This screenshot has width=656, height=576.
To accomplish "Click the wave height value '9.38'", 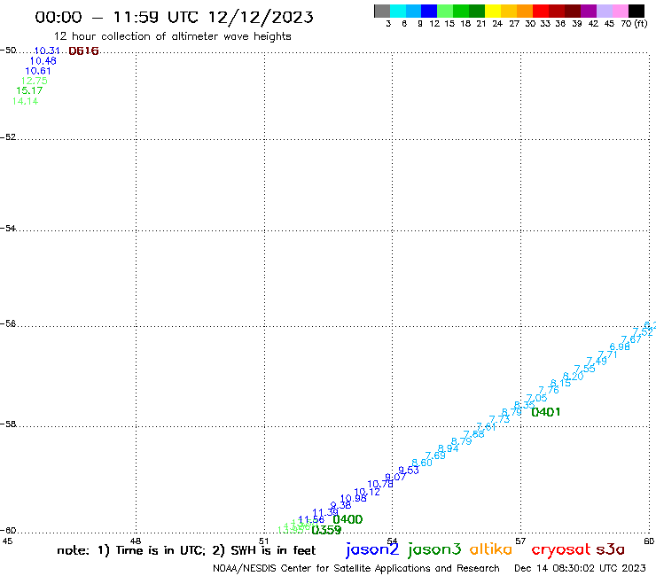I will coord(340,505).
